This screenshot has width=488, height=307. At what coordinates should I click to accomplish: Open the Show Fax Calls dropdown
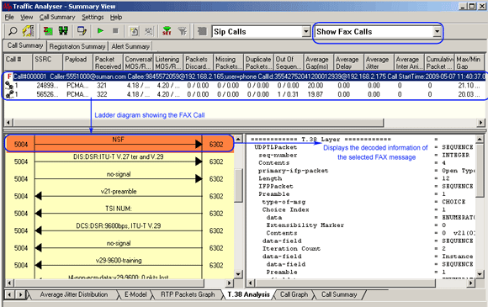point(437,31)
